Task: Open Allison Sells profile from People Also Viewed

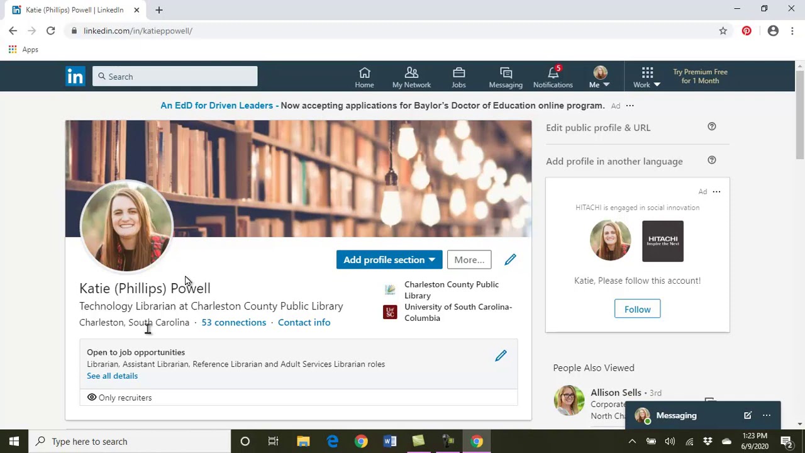Action: tap(616, 393)
